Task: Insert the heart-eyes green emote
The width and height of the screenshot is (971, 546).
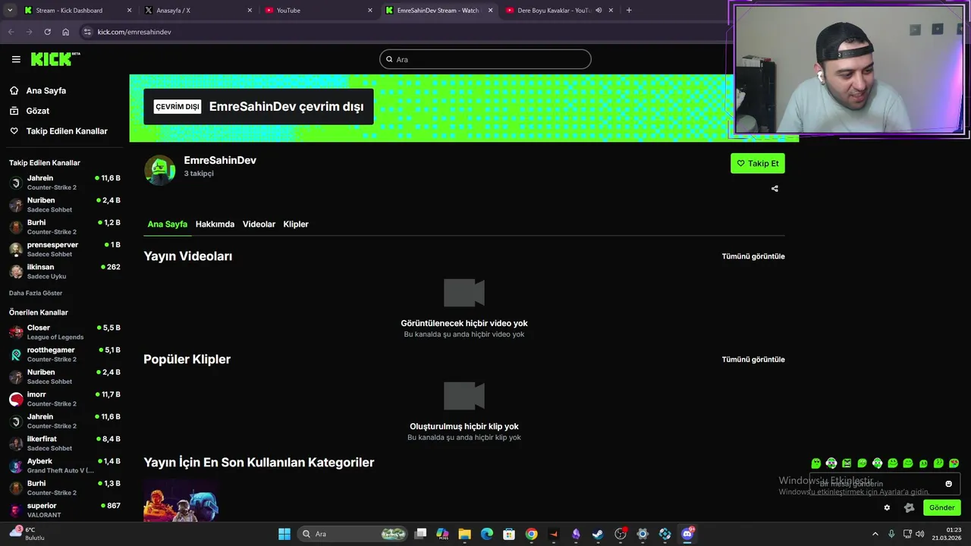Action: tap(954, 463)
